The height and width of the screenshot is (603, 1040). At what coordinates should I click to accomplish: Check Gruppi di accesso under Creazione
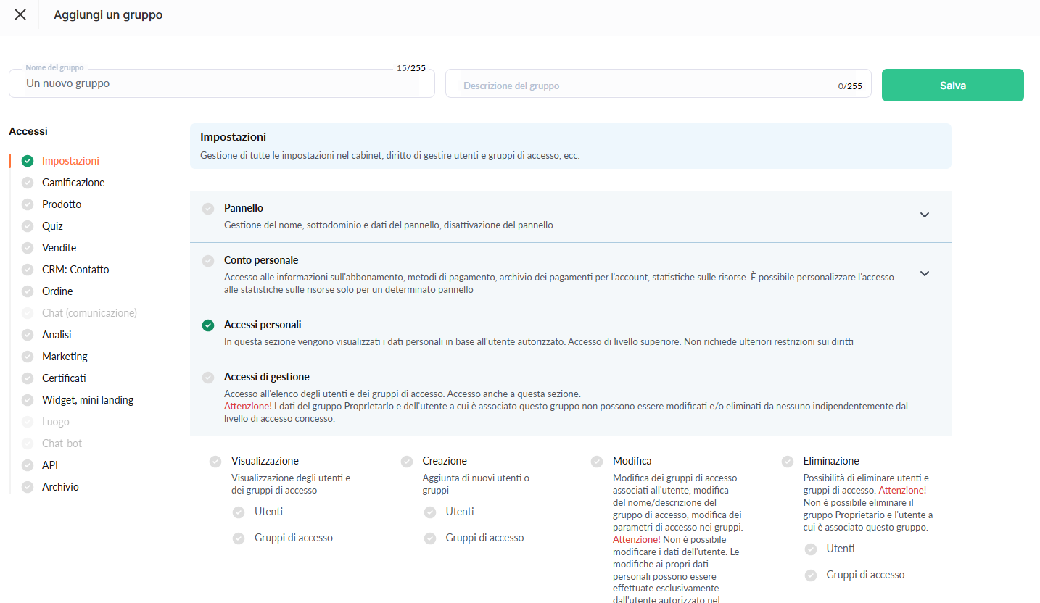(430, 538)
